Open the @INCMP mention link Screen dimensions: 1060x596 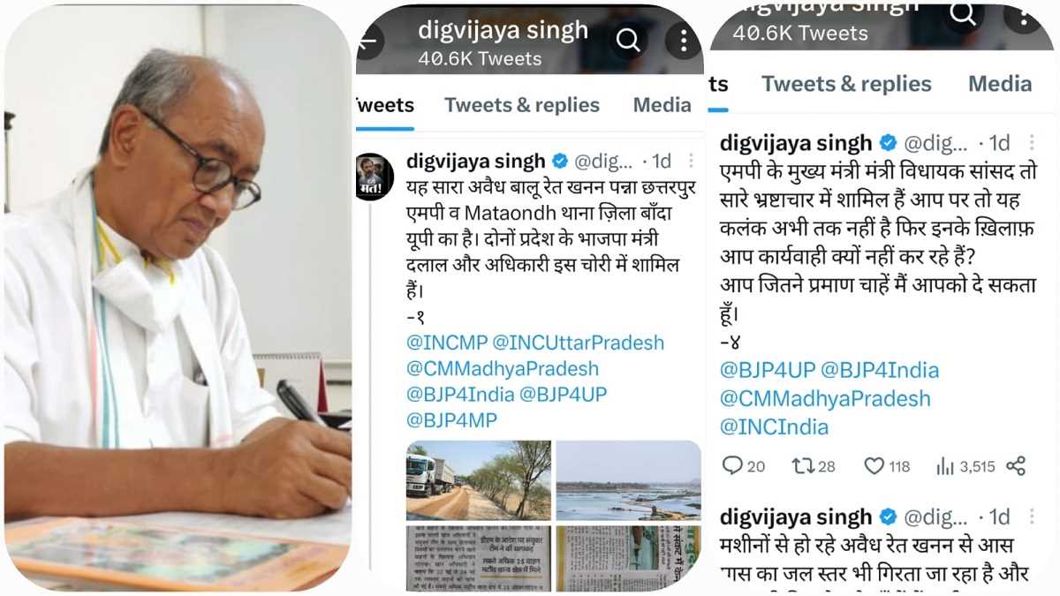point(446,343)
